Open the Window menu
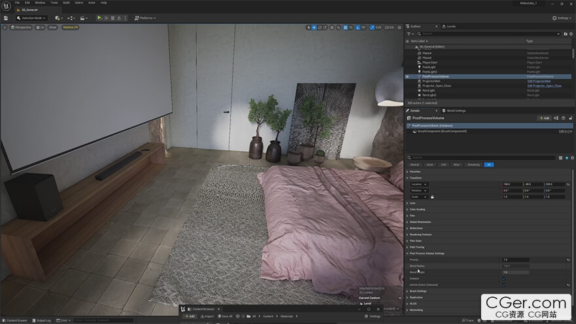The width and height of the screenshot is (576, 324). click(40, 3)
